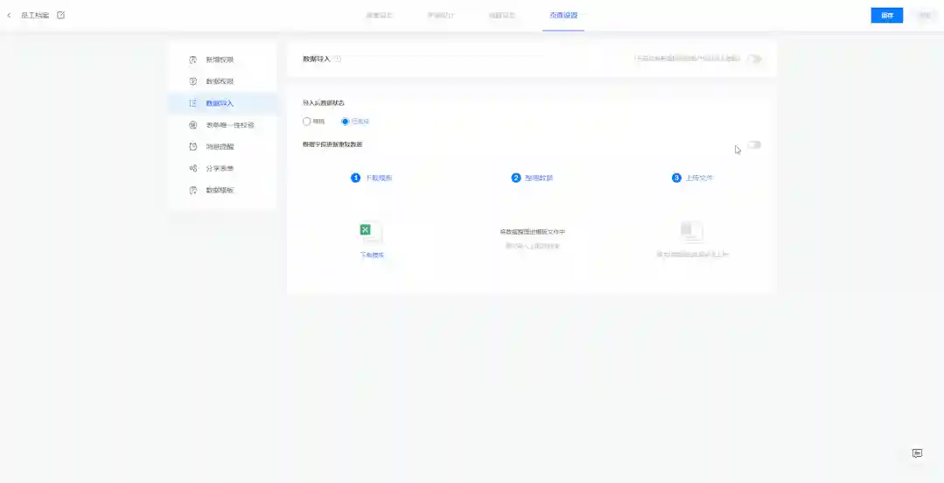Select the unselected first radio option
Screen dimensions: 944x483
pos(307,122)
